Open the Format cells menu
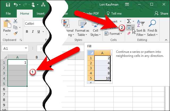Image resolution: width=170 pixels, height=111 pixels. [113, 34]
